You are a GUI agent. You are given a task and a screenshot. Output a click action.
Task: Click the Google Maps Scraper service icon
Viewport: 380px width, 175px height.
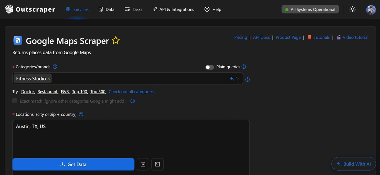coord(18,40)
